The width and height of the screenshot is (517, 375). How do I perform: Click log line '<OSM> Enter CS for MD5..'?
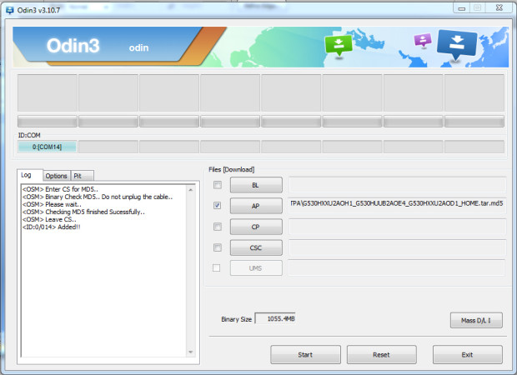point(60,189)
